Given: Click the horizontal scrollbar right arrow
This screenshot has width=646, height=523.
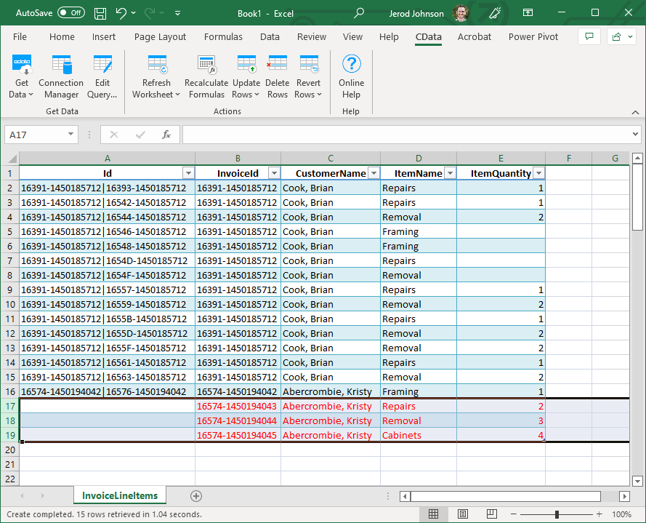Looking at the screenshot, I should [625, 496].
